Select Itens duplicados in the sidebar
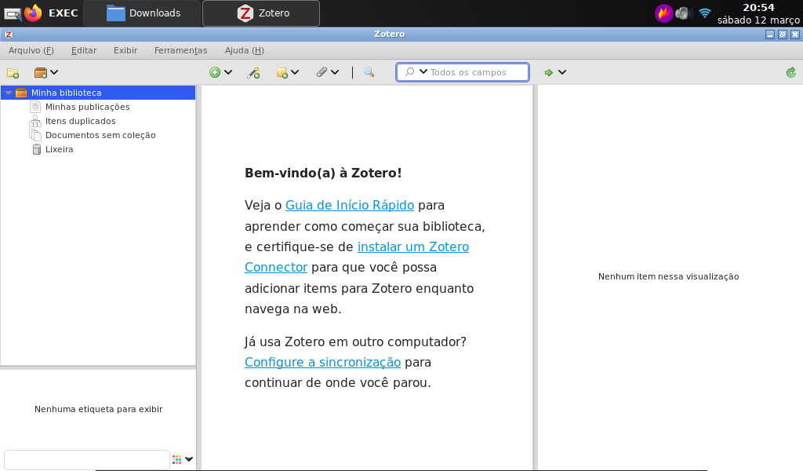803x471 pixels. pyautogui.click(x=80, y=121)
